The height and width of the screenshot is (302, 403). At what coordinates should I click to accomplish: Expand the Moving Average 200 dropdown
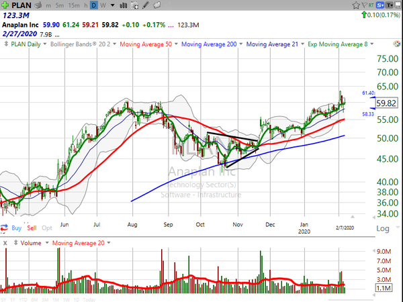[241, 44]
